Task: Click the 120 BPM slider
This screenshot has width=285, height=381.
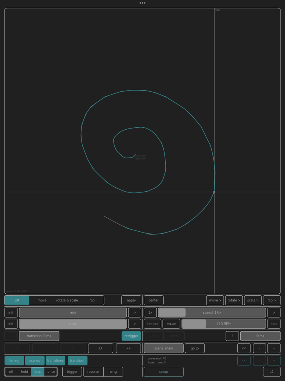Action: (x=224, y=323)
